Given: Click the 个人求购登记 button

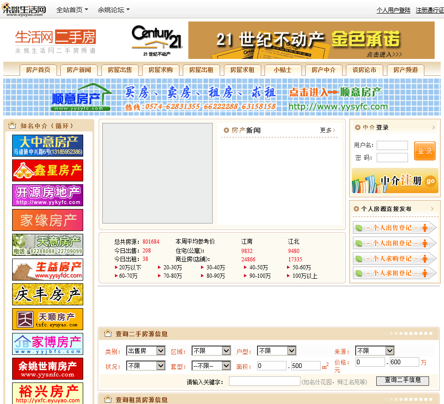Looking at the screenshot, I should pyautogui.click(x=394, y=259).
